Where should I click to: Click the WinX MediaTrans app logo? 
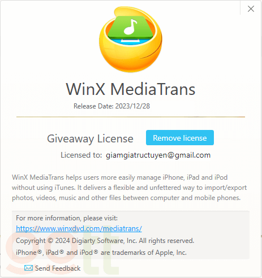[x=131, y=40]
